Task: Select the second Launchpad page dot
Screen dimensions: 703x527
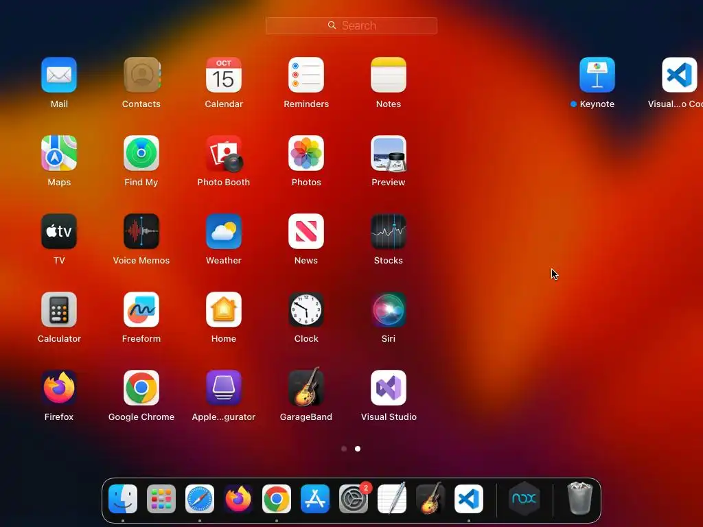Action: click(358, 449)
